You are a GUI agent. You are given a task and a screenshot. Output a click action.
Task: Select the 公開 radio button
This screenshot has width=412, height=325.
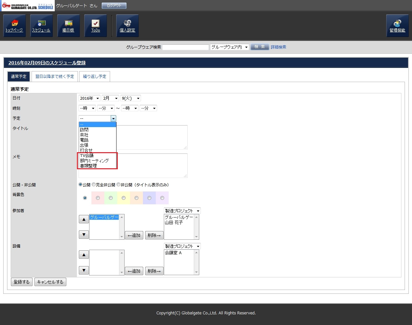coord(80,185)
